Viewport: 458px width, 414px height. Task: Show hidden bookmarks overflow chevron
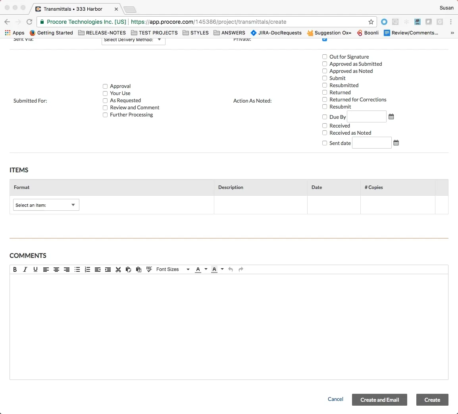coord(452,33)
